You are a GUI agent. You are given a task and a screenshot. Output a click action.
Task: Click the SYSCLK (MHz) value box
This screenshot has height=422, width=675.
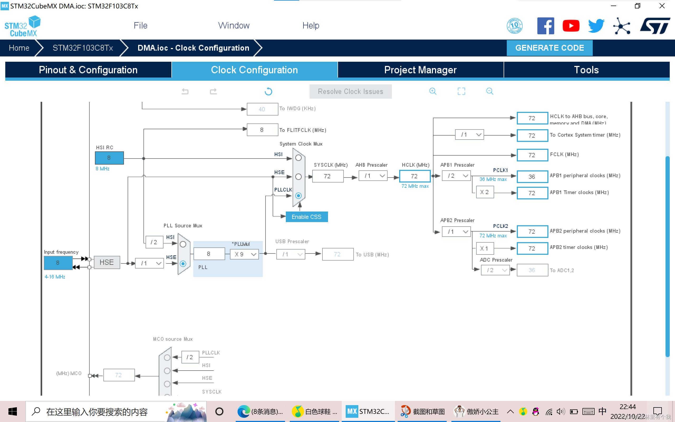(328, 176)
